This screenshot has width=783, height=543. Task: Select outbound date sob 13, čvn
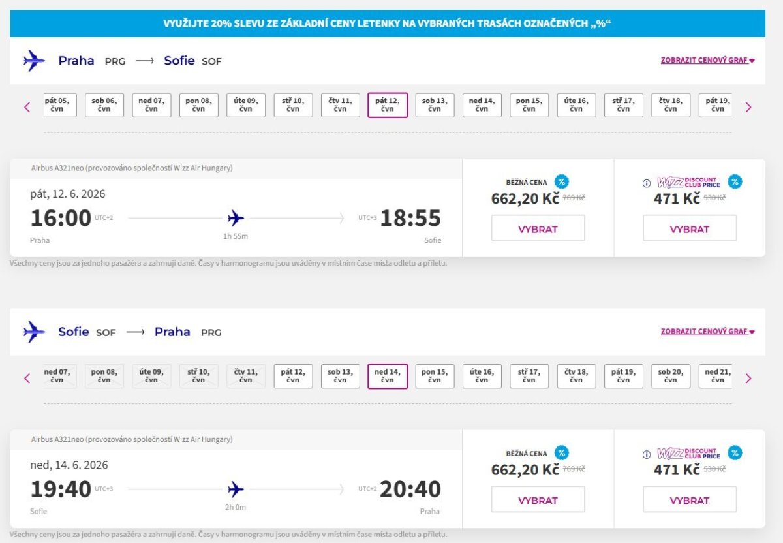coord(435,105)
